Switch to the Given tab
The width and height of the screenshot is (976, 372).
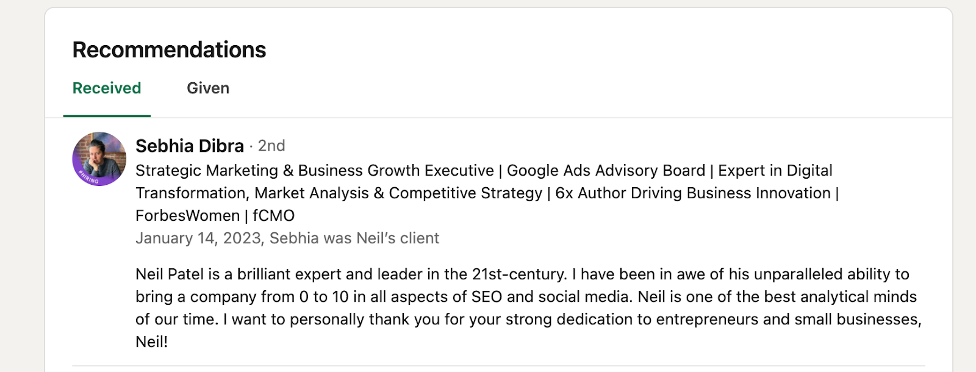(x=208, y=88)
